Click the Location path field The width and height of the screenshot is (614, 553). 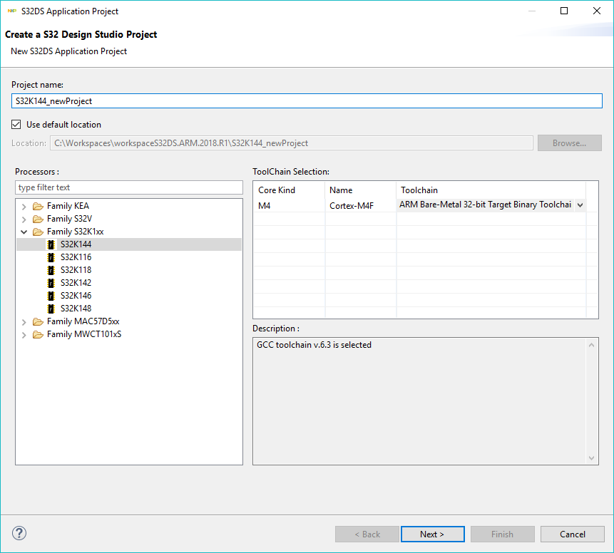point(292,143)
